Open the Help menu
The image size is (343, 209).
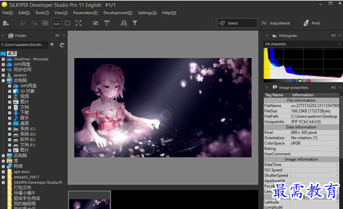point(169,13)
